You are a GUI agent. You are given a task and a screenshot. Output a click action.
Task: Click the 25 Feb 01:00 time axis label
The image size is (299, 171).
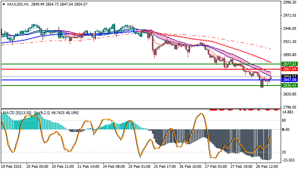click(140, 167)
